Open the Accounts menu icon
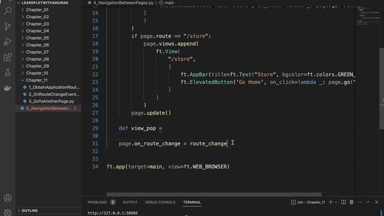 point(8,197)
